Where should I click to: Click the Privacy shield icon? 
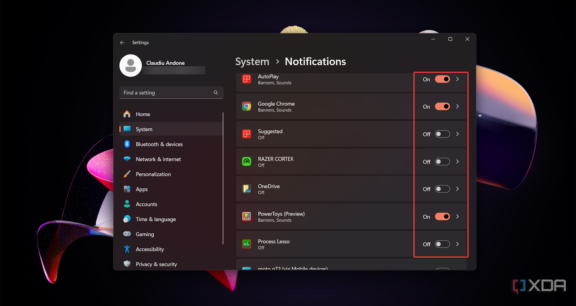(127, 264)
